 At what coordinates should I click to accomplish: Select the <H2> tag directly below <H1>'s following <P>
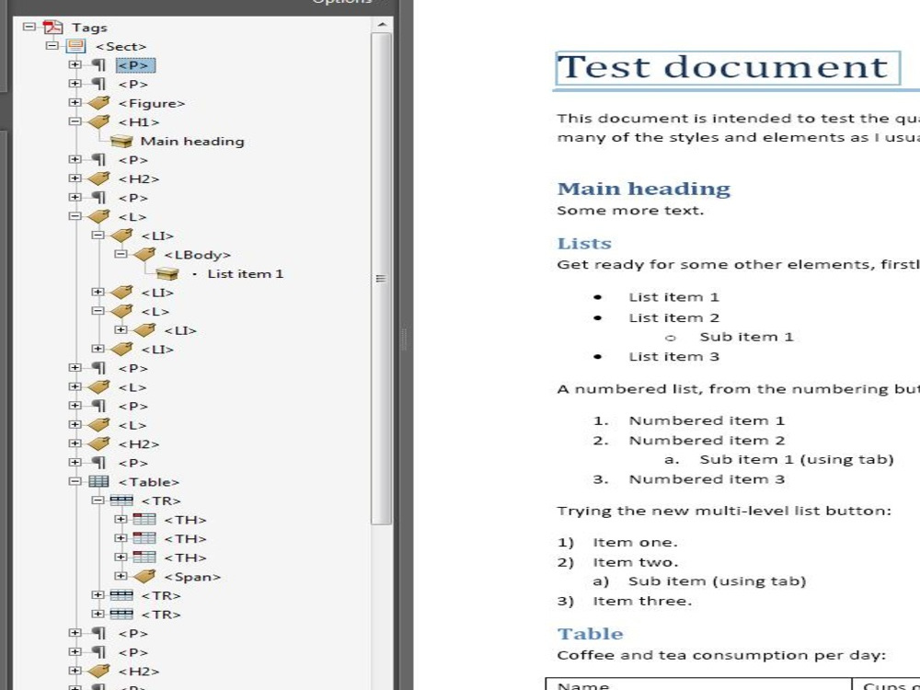tap(139, 179)
